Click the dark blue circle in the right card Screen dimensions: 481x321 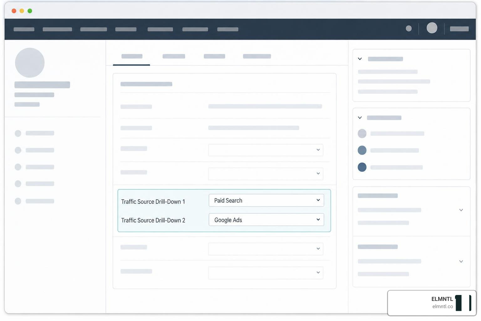coord(362,167)
